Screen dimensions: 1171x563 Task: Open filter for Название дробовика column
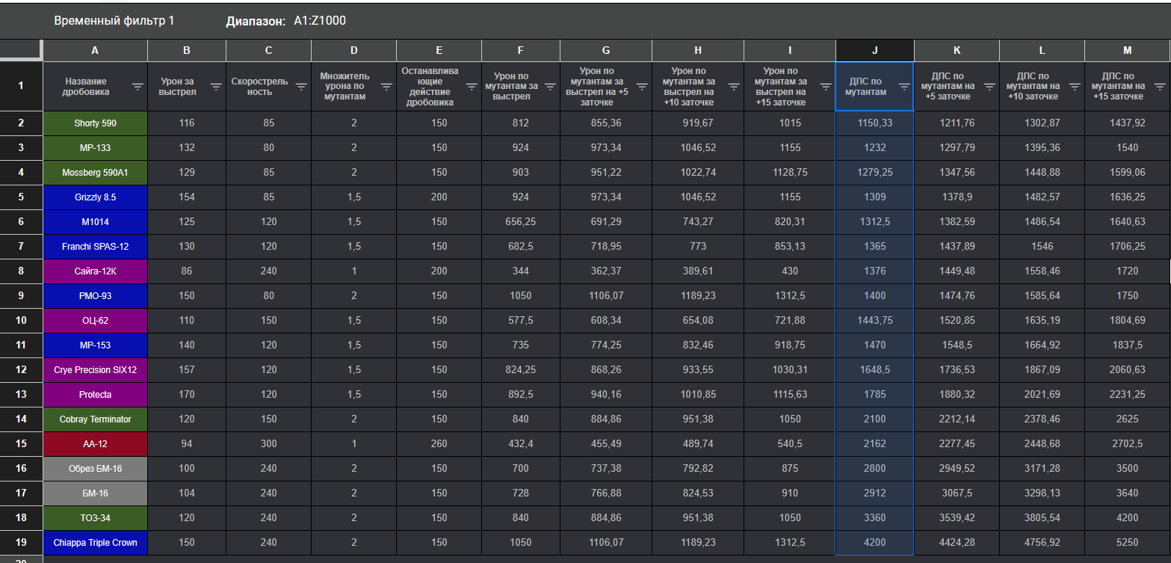tap(138, 87)
